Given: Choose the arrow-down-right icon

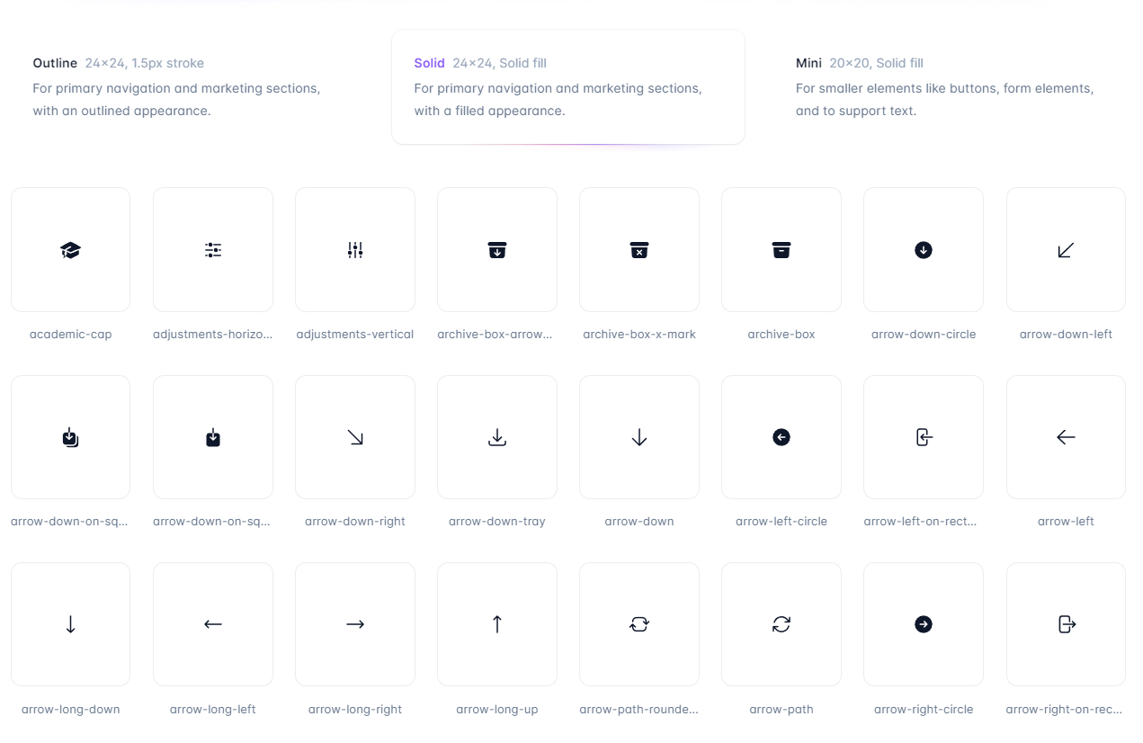Looking at the screenshot, I should 355,437.
